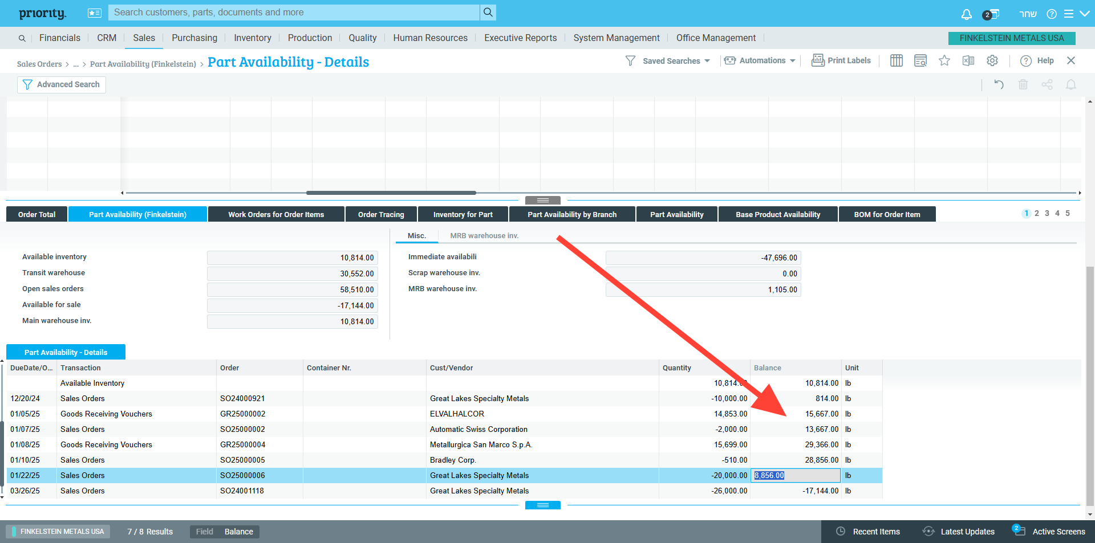Click the menu search magnifier icon
This screenshot has height=543, width=1095.
tap(22, 38)
